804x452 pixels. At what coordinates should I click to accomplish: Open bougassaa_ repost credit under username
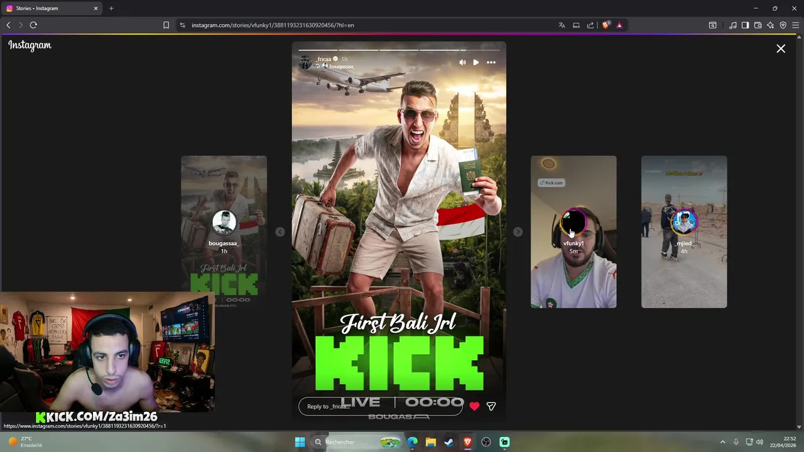pyautogui.click(x=342, y=67)
